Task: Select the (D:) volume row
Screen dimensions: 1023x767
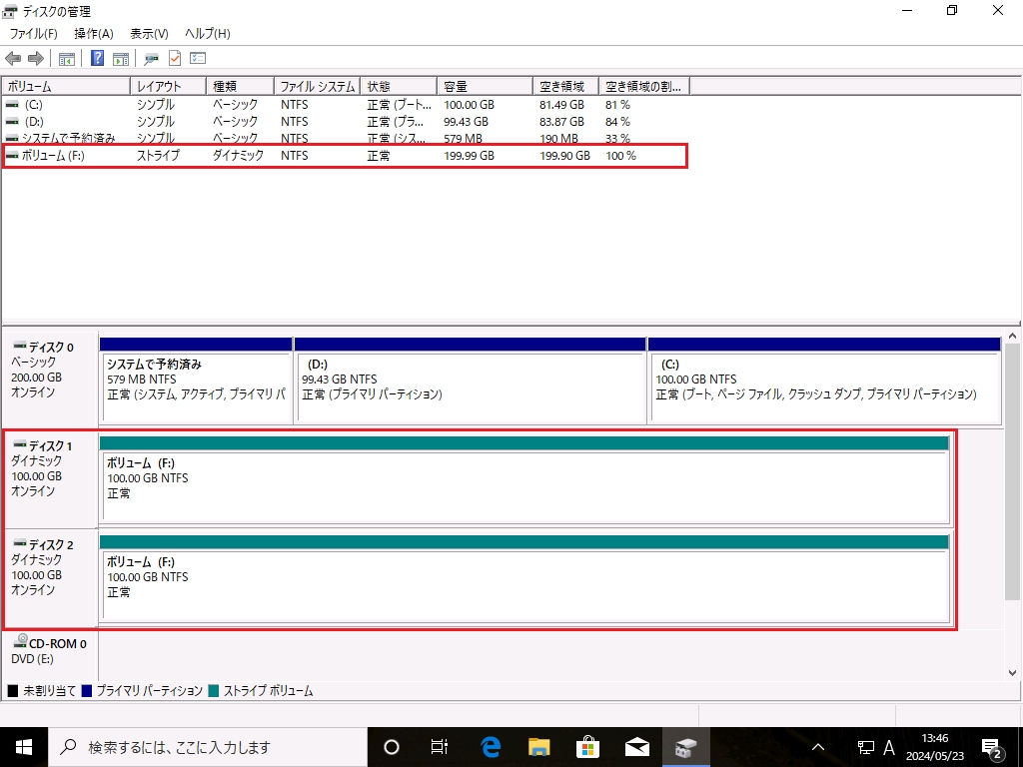Action: click(x=345, y=121)
